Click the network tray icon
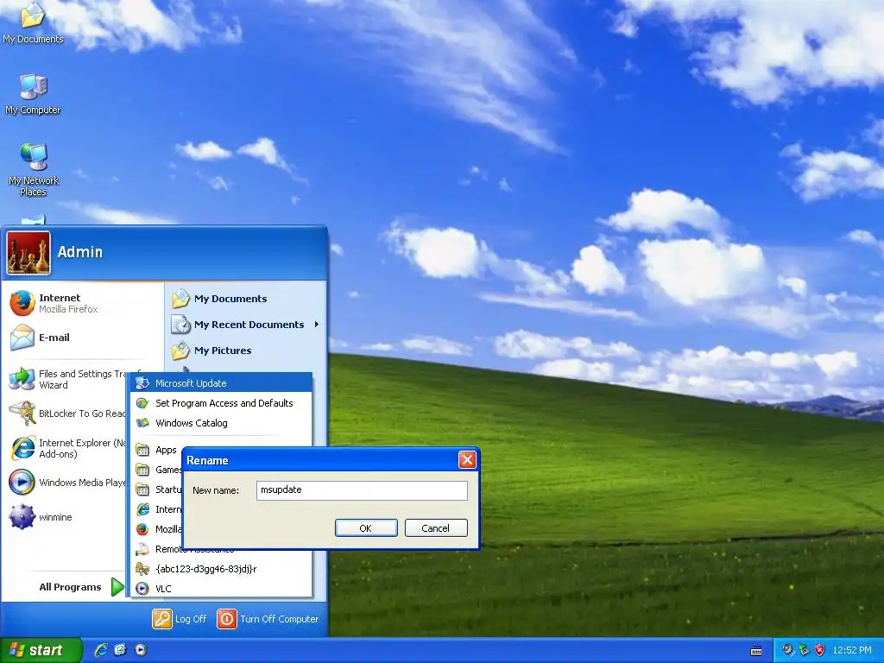 (x=804, y=650)
